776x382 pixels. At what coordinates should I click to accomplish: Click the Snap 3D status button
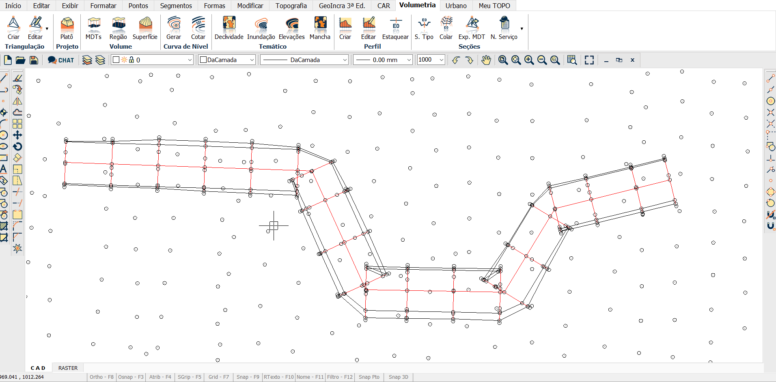pyautogui.click(x=398, y=377)
